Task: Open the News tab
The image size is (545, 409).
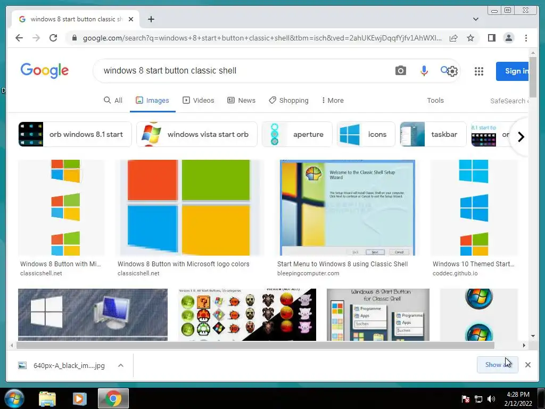Action: coord(241,100)
